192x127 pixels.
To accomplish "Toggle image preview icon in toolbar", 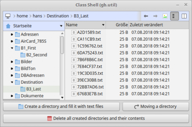I will [165, 16].
